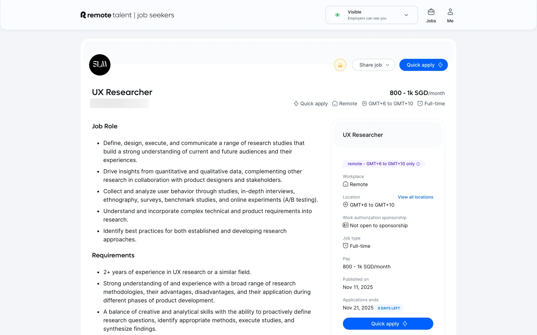
Task: Click the green visibility status indicator
Action: pyautogui.click(x=337, y=15)
